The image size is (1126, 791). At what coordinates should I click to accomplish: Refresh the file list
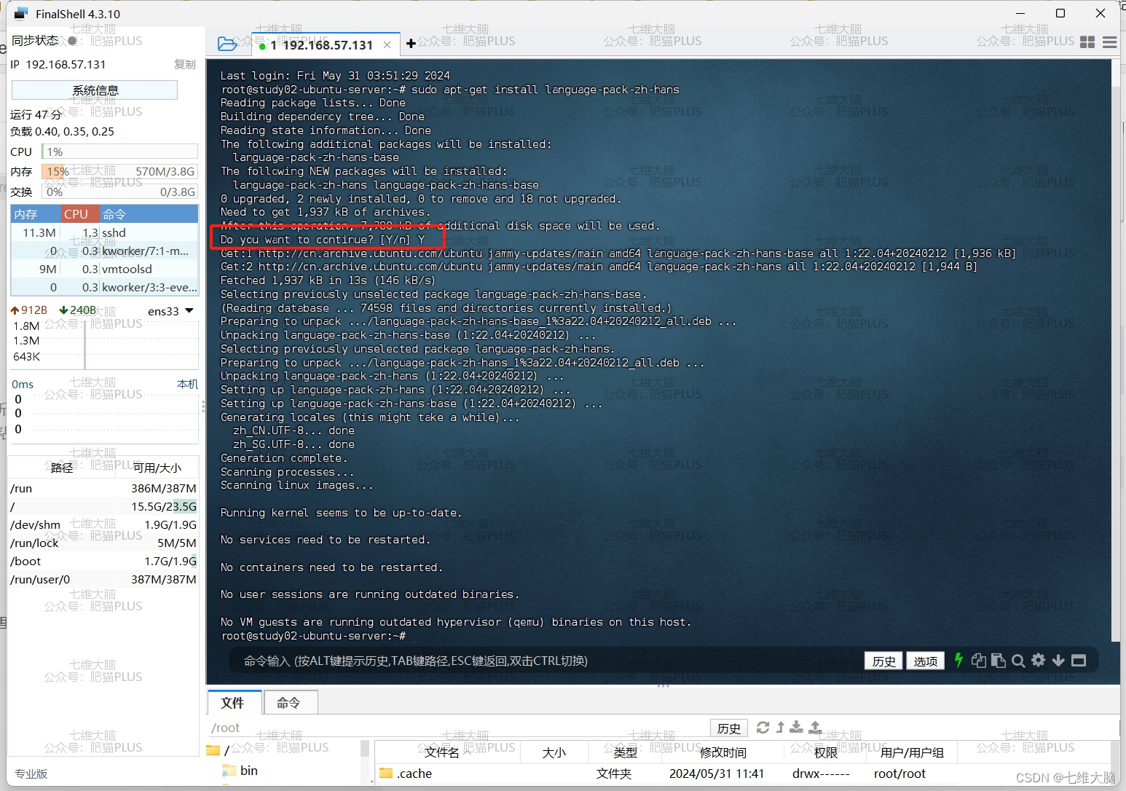pos(763,727)
